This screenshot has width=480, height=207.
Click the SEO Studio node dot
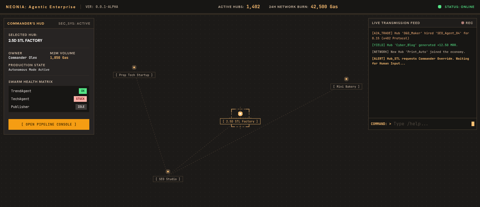(168, 171)
